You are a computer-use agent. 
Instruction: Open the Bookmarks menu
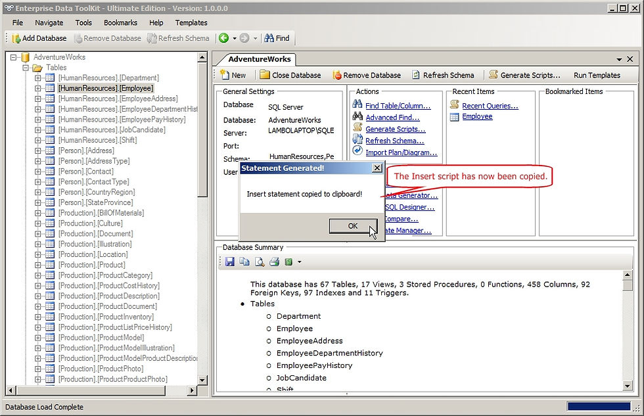[x=120, y=22]
